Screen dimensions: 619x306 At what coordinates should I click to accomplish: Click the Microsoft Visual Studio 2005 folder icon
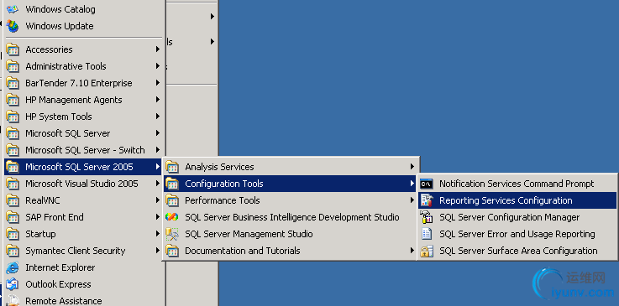tap(13, 184)
